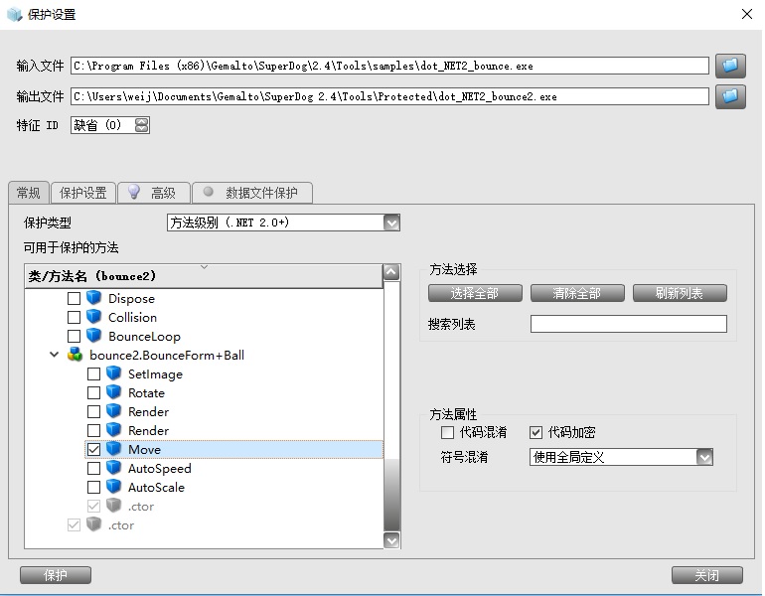The image size is (765, 596).
Task: Click the cube icon next to BounceLoop
Action: [94, 336]
